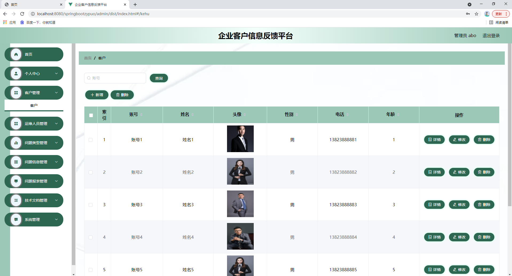The width and height of the screenshot is (512, 276).
Task: Select the 客户 submenu item
Action: [x=34, y=105]
